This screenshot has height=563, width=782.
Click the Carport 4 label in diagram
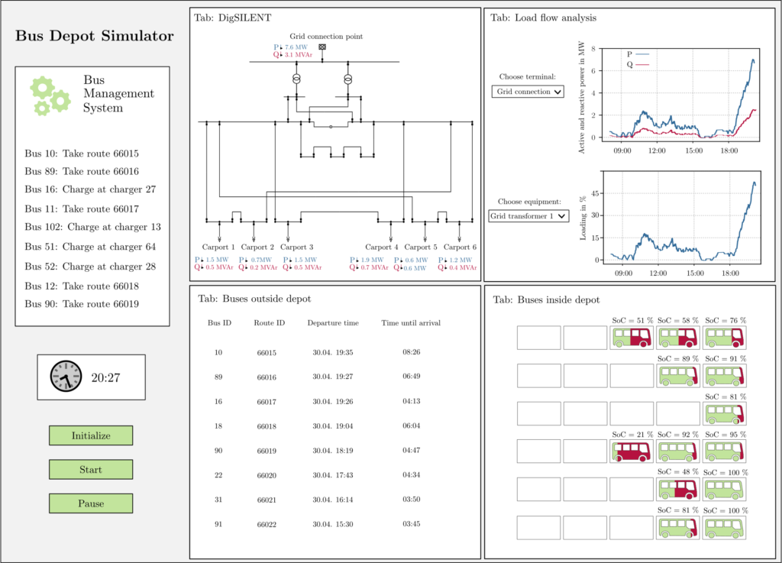pos(382,247)
